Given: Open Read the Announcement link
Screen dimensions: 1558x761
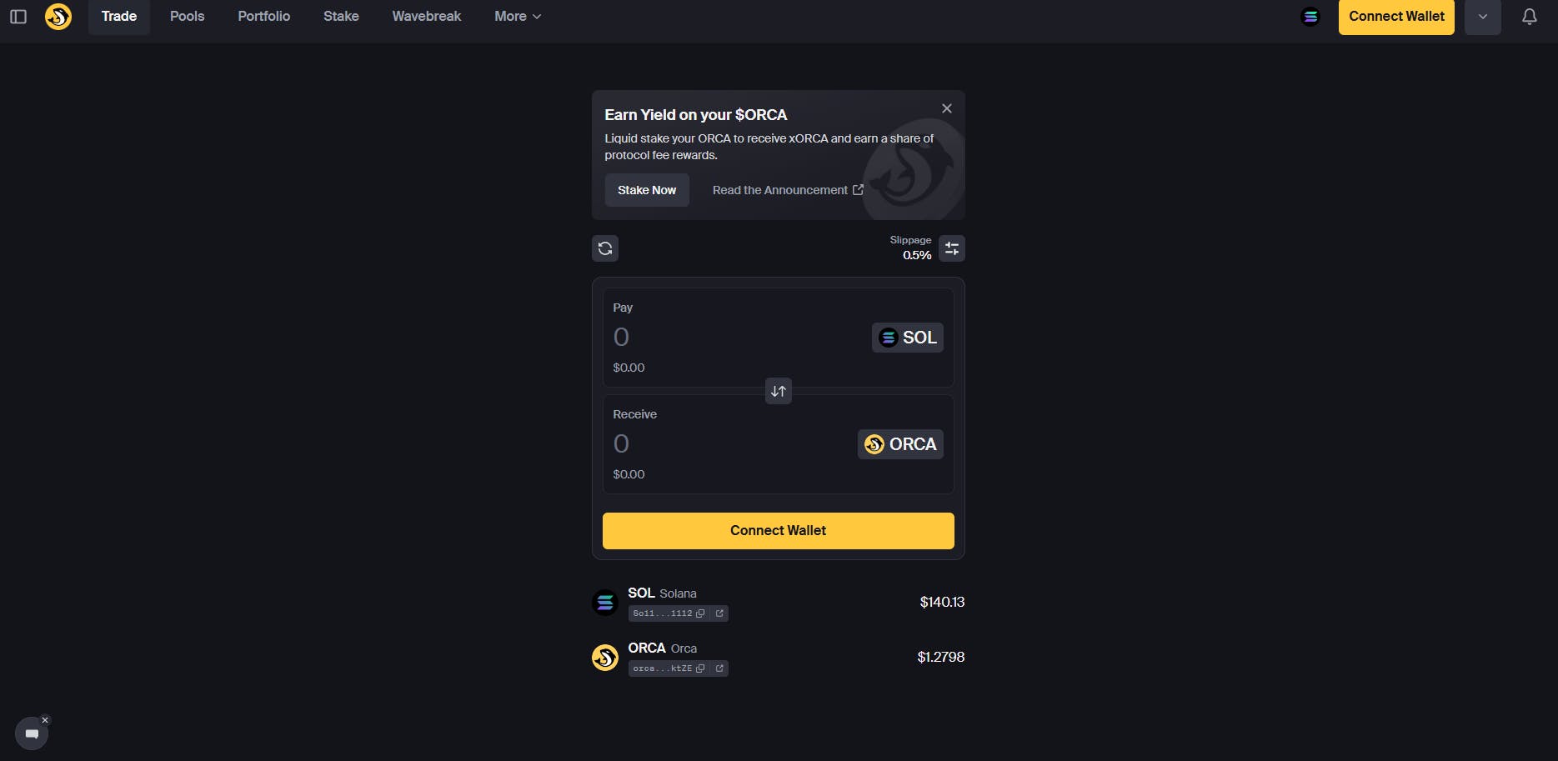Looking at the screenshot, I should 779,189.
